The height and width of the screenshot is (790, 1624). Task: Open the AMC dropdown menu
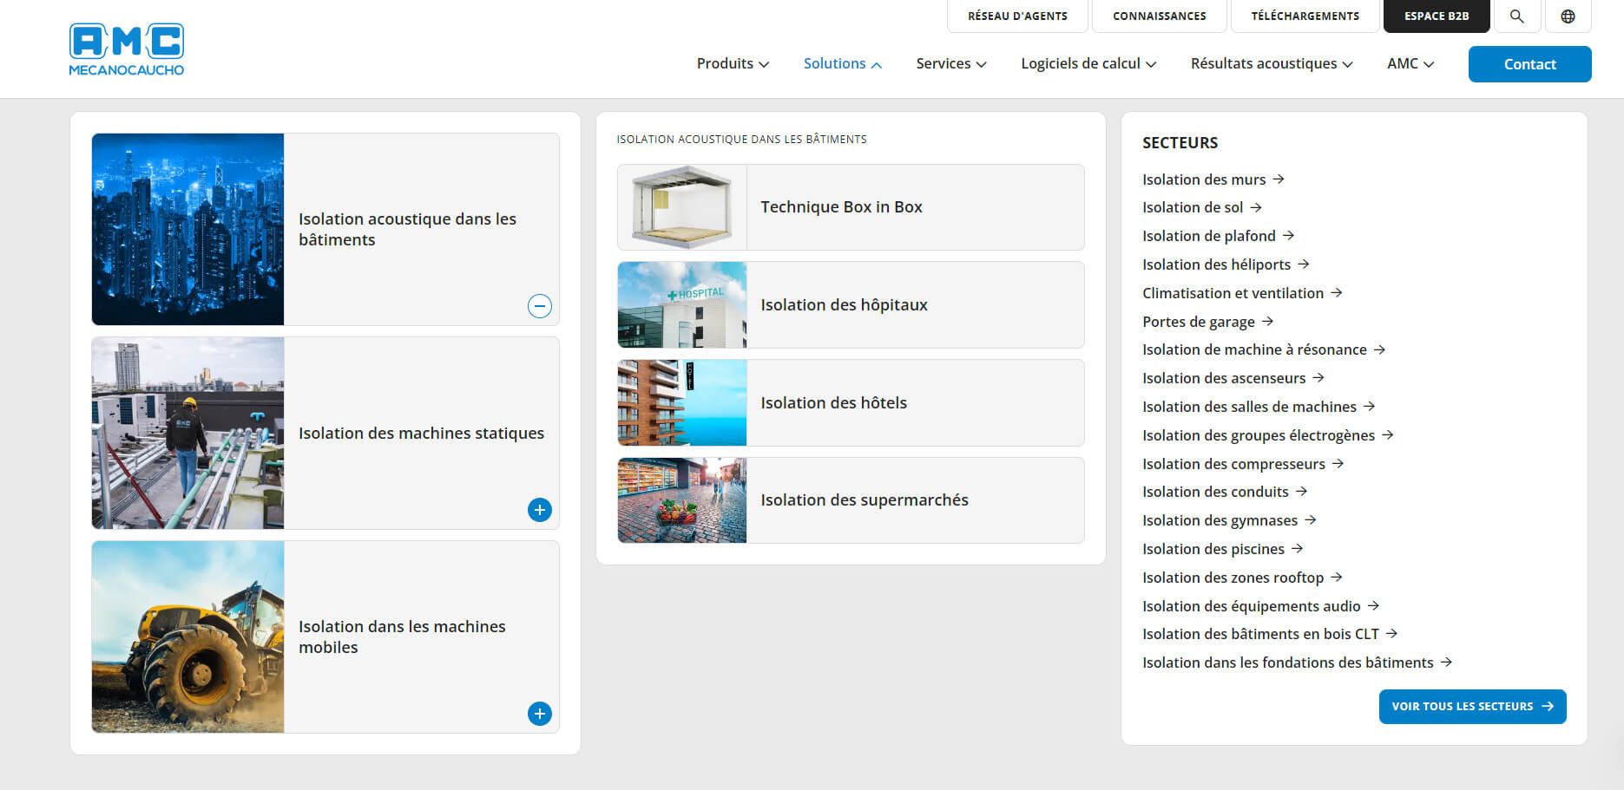tap(1410, 63)
